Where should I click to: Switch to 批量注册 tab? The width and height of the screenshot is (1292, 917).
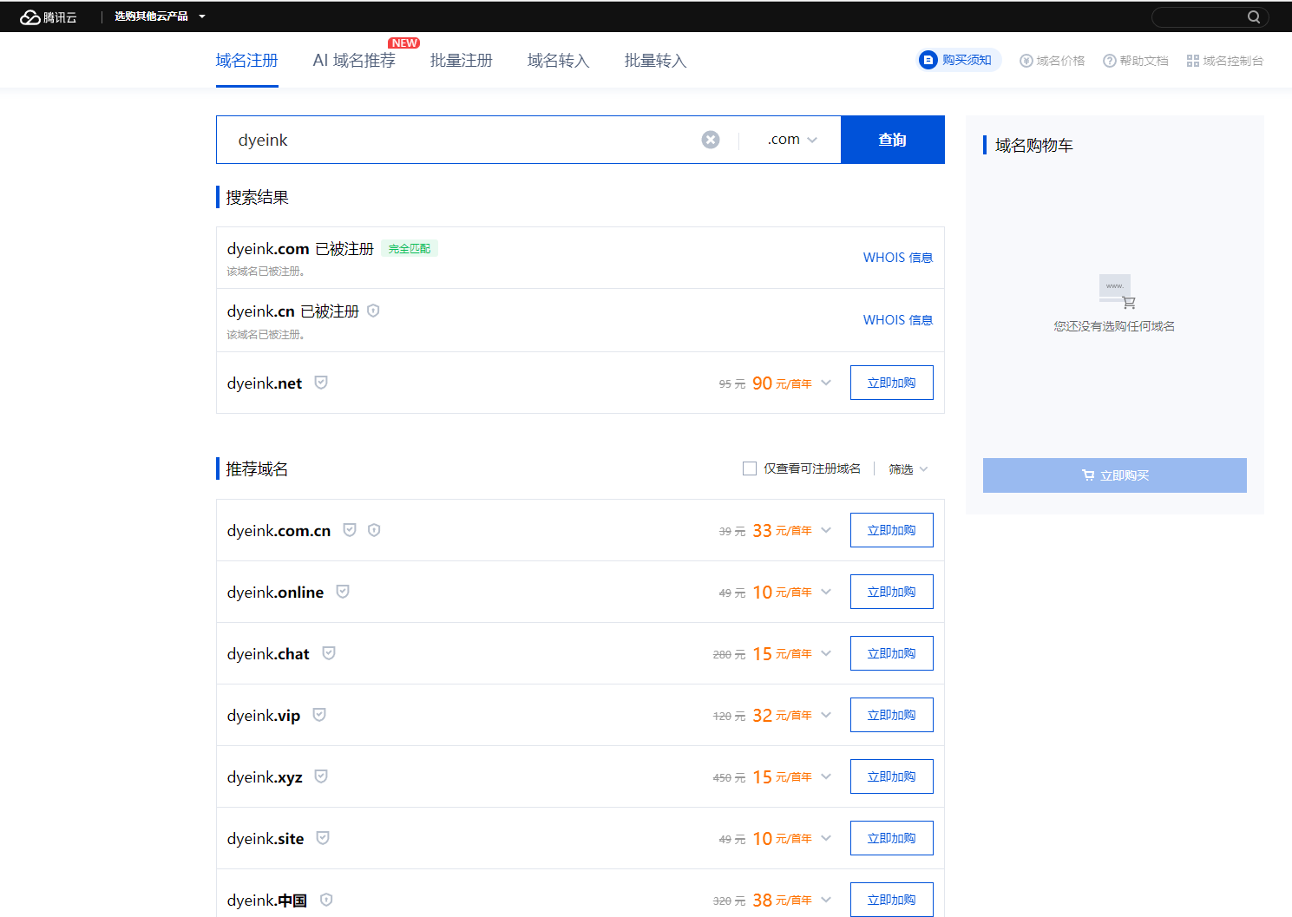tap(461, 61)
